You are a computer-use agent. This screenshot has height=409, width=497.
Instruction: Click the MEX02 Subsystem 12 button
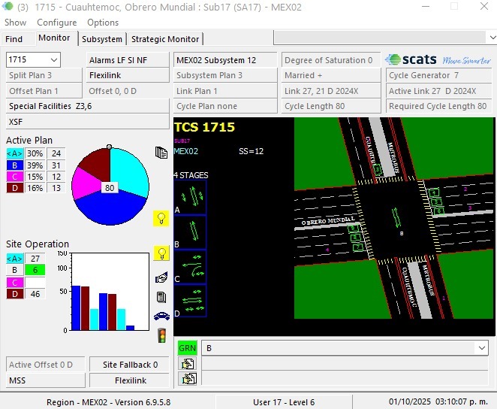225,60
